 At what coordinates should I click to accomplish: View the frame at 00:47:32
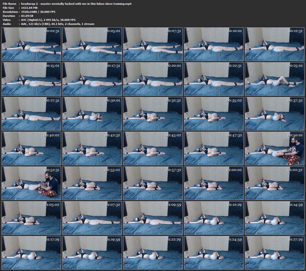(214, 148)
